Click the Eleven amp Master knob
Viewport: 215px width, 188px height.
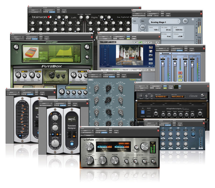(x=200, y=114)
